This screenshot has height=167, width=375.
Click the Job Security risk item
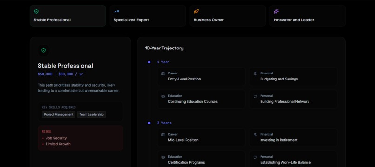(56, 138)
